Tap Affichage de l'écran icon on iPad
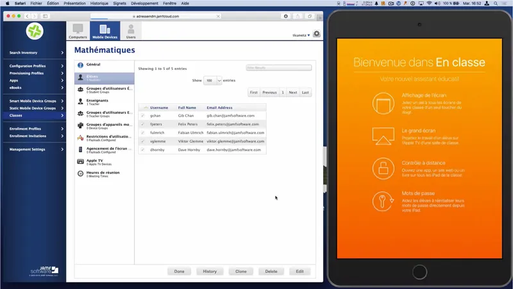 pos(383,103)
